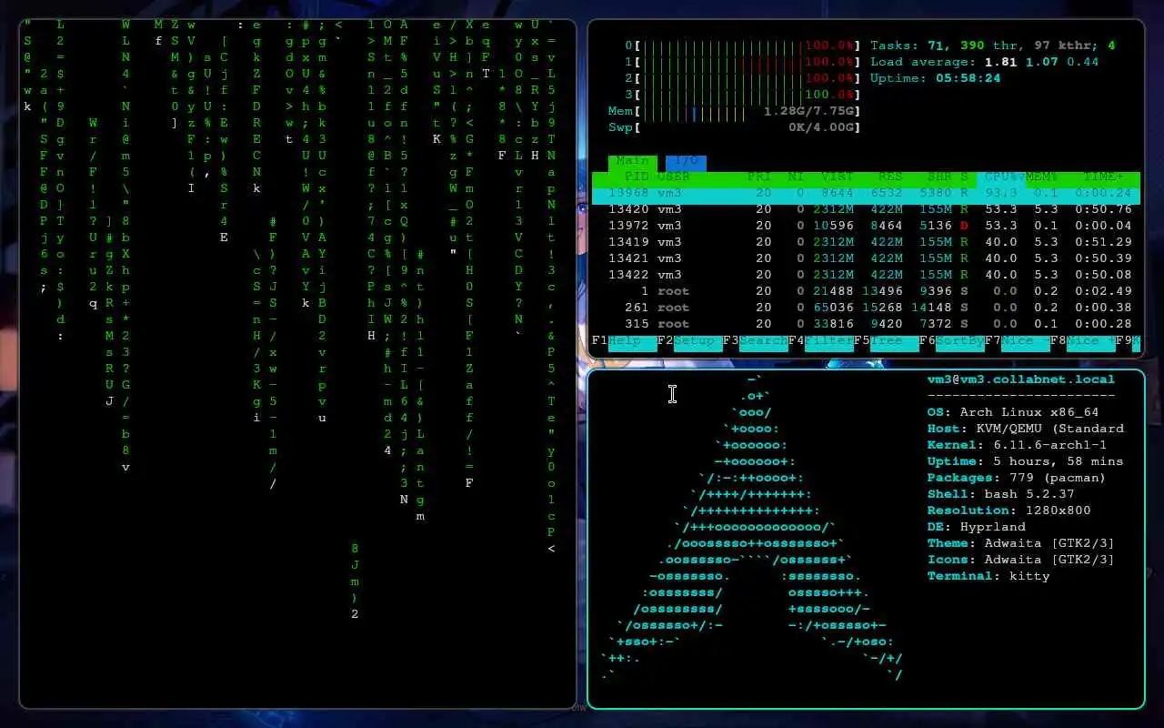Click the Icons: Adwaita line

[1021, 560]
